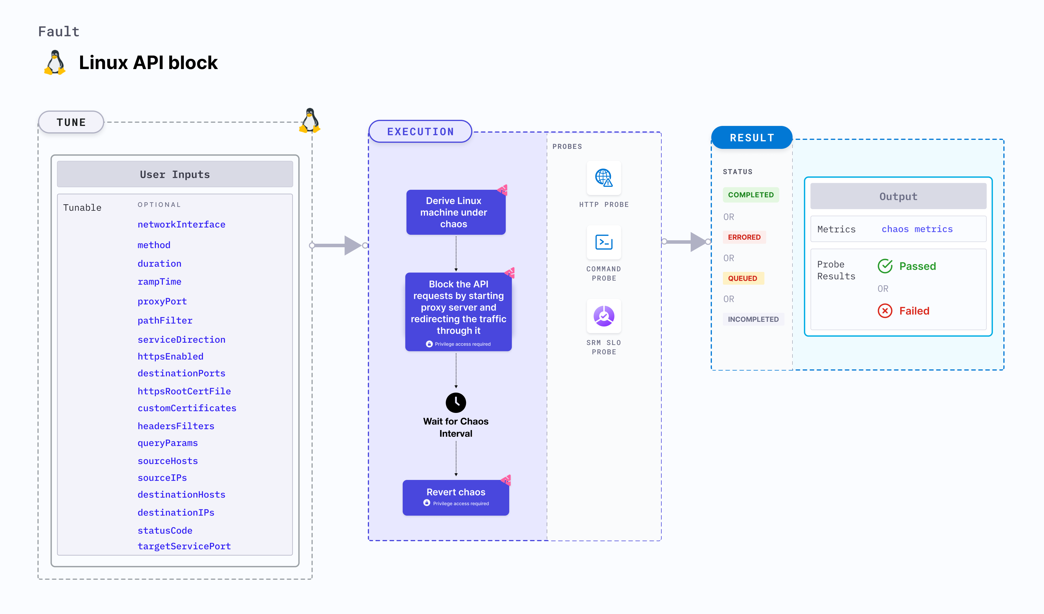Click the Command probe terminal icon

pyautogui.click(x=604, y=242)
